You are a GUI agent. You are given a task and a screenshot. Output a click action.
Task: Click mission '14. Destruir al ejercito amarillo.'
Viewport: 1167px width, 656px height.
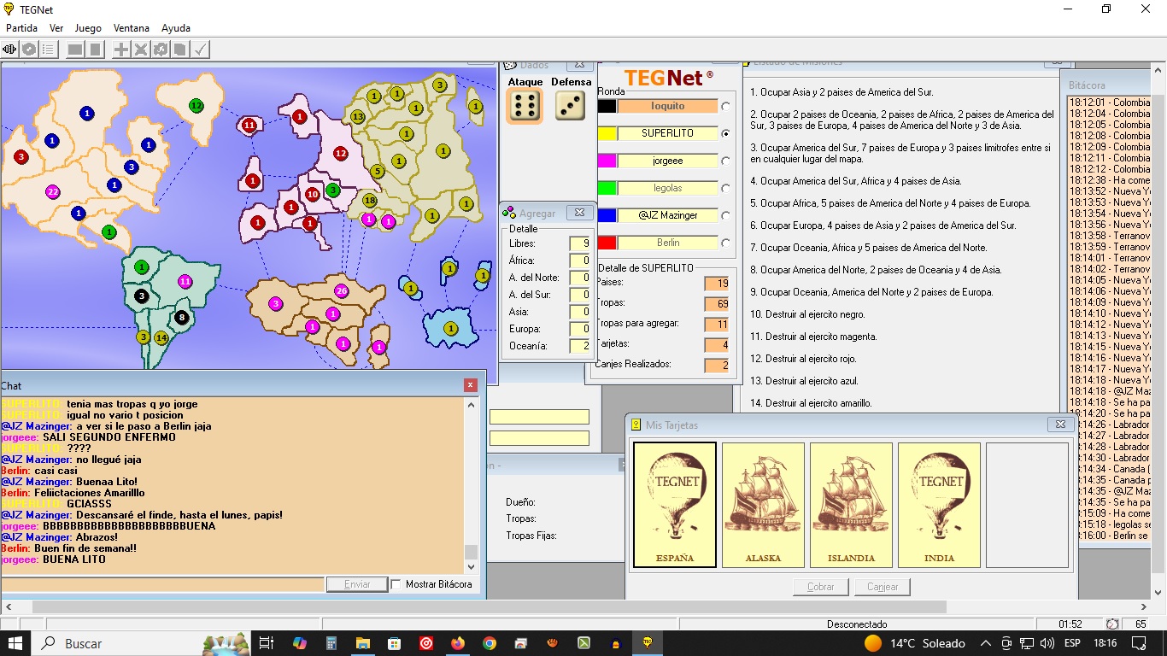coord(811,403)
